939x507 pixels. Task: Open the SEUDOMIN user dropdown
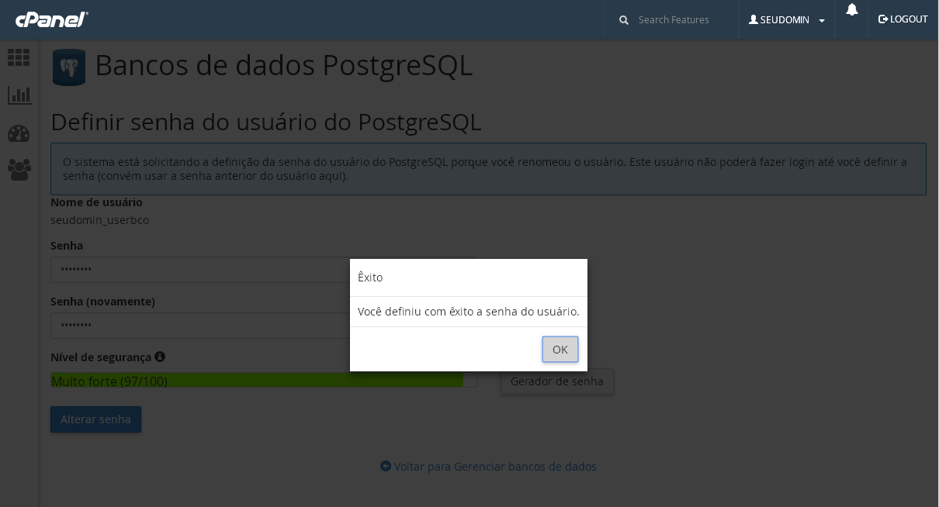(x=787, y=20)
